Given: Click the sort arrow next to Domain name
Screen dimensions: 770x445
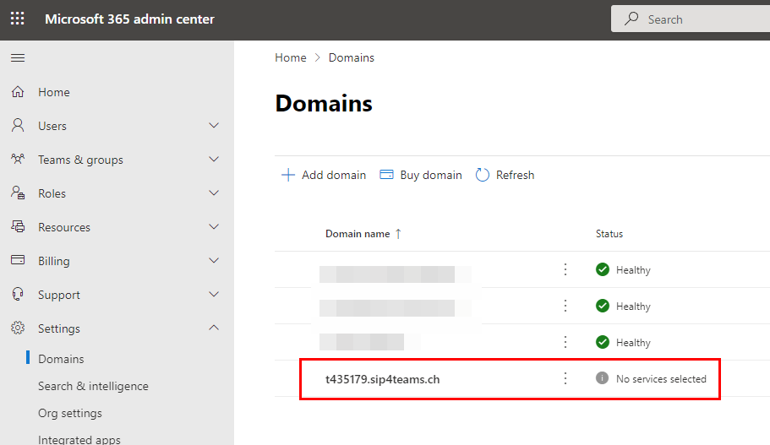Looking at the screenshot, I should pos(398,234).
